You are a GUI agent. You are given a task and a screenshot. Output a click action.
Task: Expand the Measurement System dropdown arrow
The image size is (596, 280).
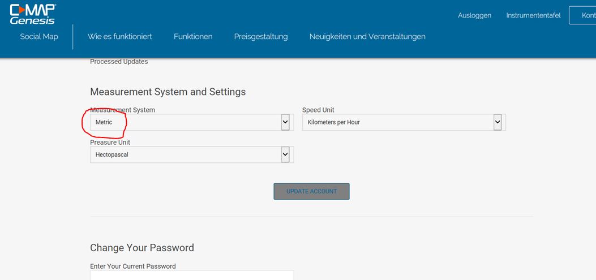pos(285,122)
